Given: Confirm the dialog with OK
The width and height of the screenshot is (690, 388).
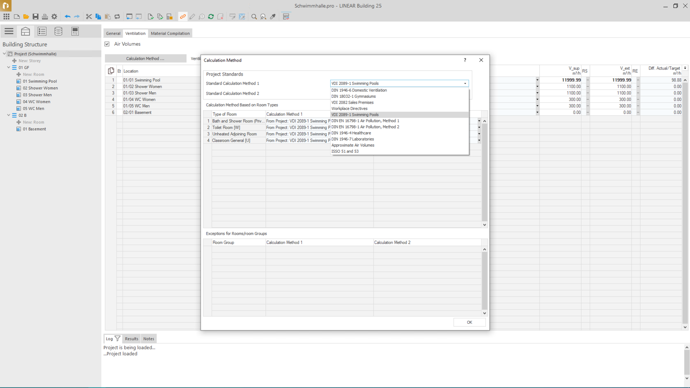Looking at the screenshot, I should pyautogui.click(x=470, y=322).
